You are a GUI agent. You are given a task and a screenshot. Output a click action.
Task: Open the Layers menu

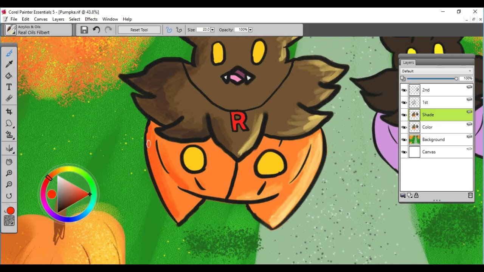[x=58, y=19]
